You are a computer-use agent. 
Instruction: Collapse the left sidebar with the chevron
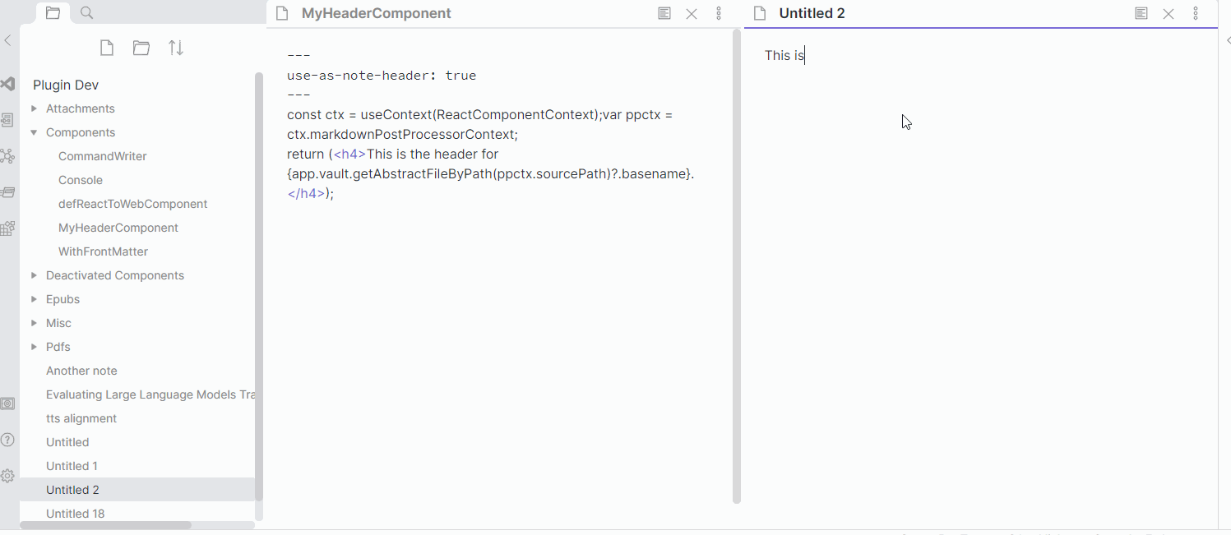[7, 39]
